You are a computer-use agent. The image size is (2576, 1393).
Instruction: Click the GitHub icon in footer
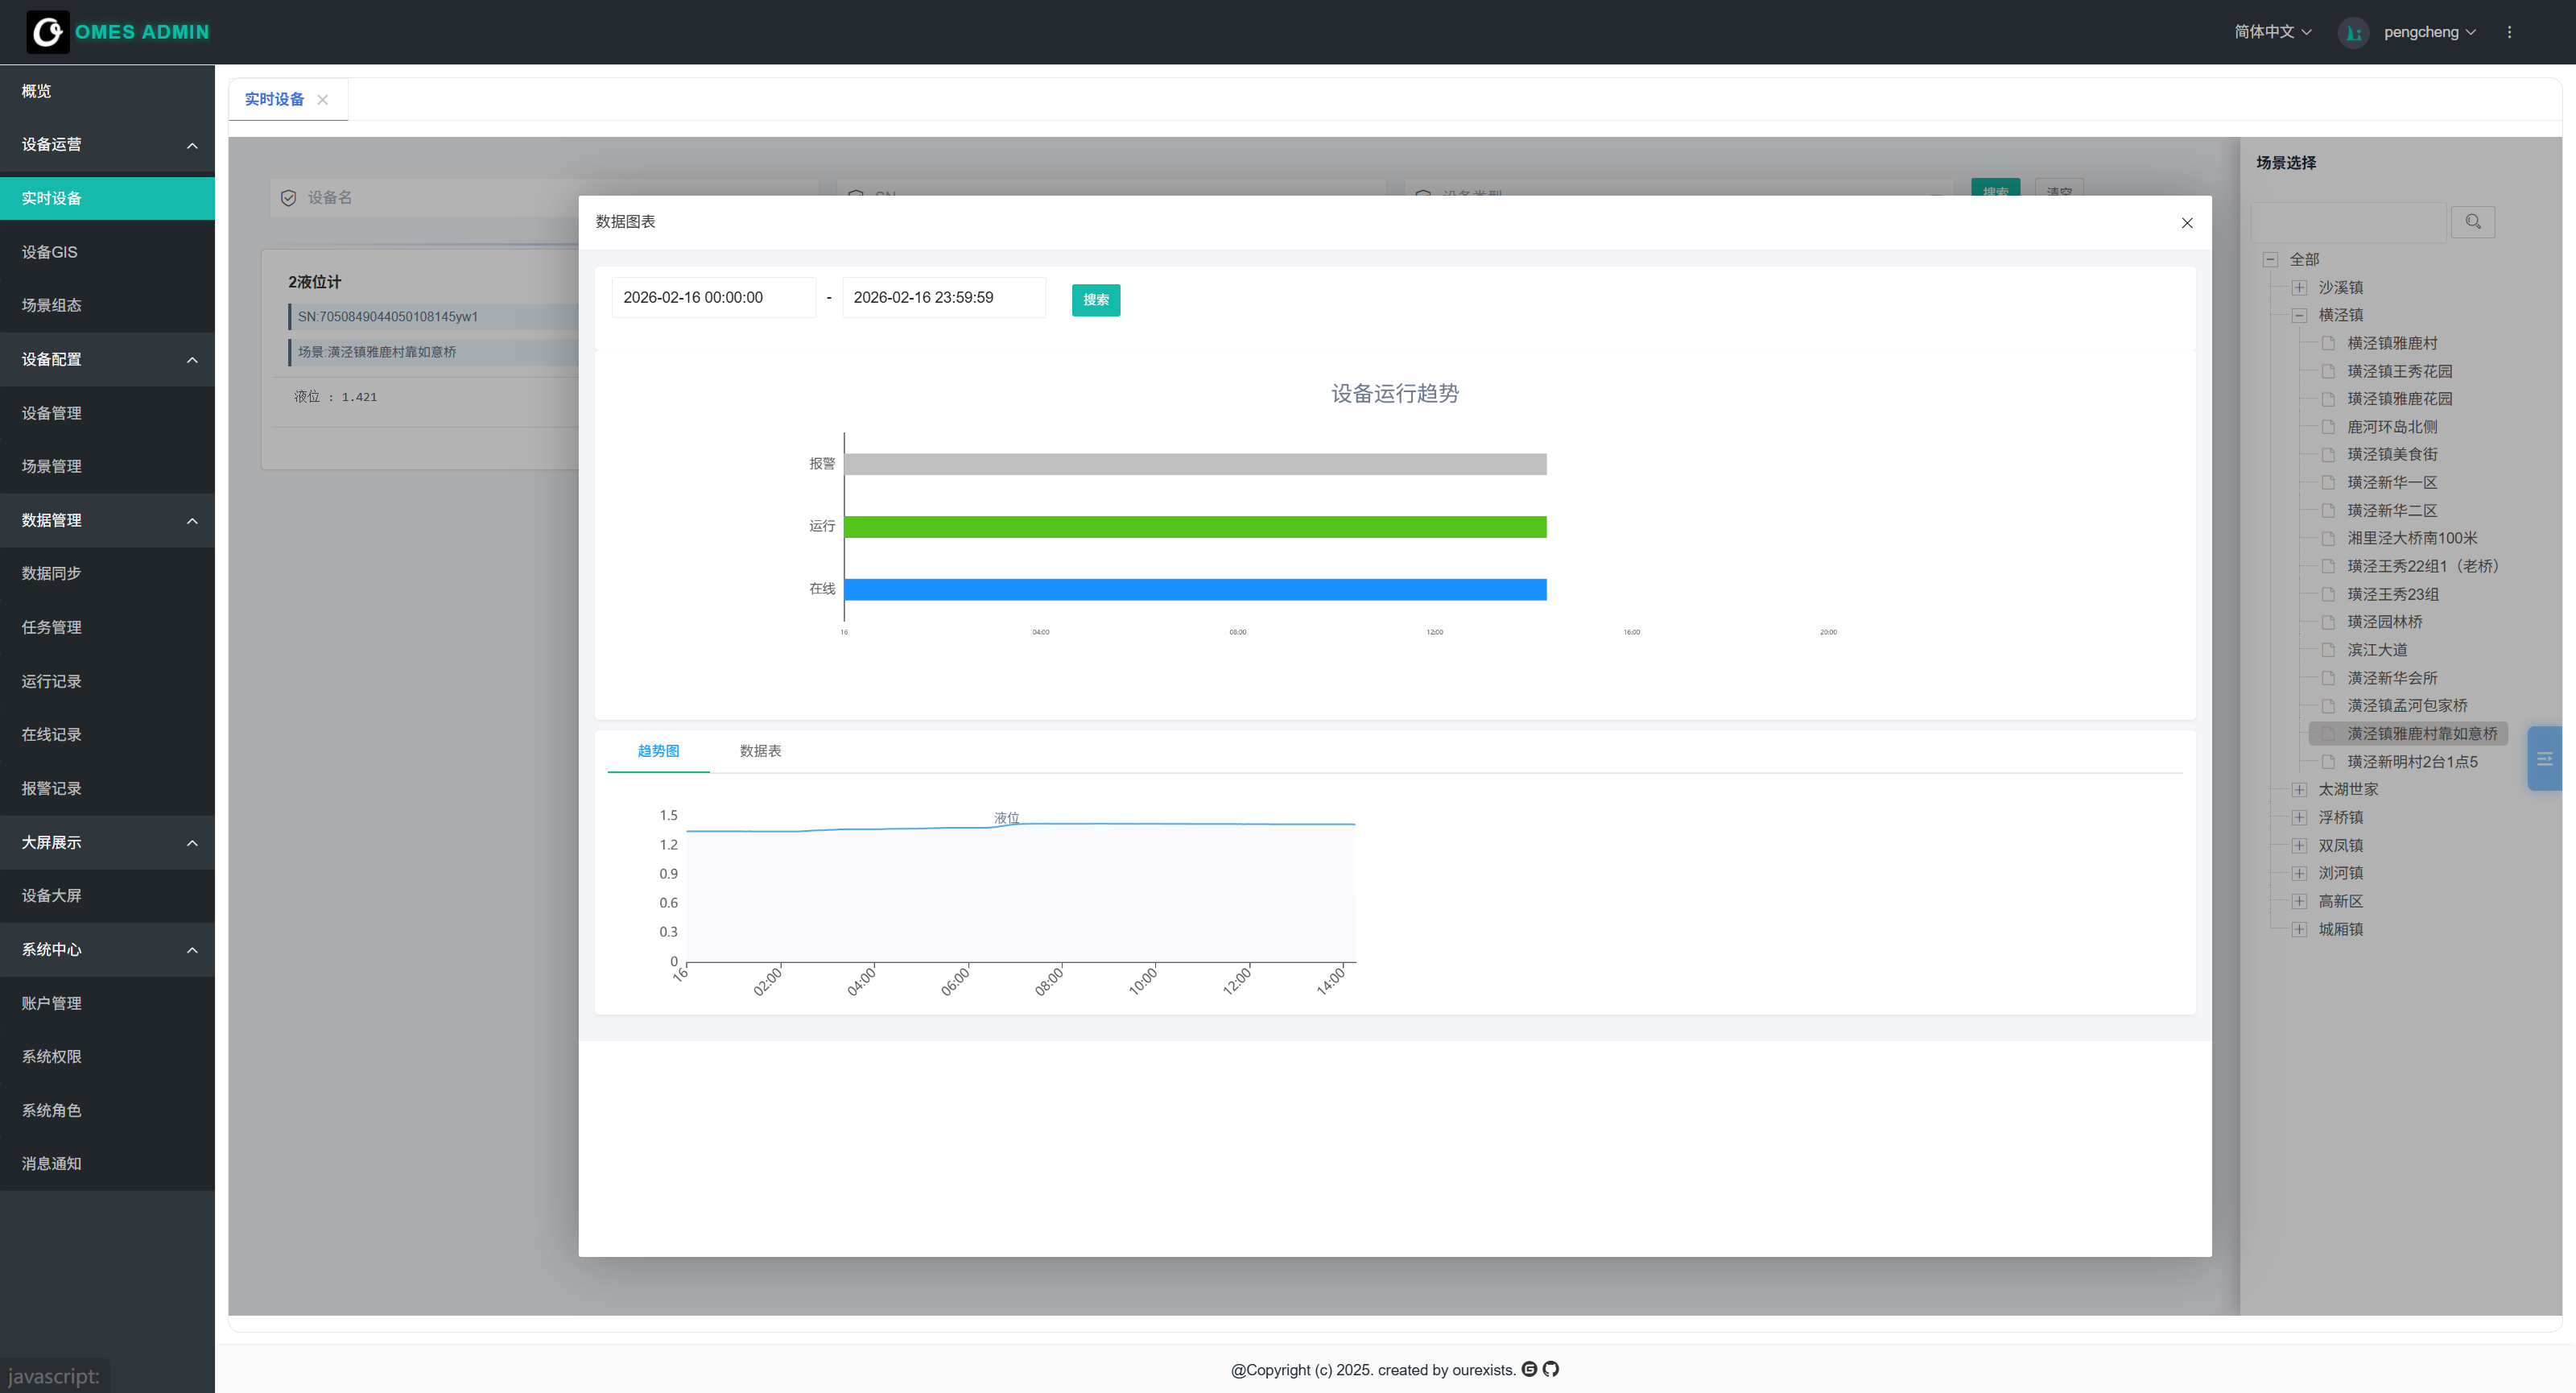[1551, 1369]
